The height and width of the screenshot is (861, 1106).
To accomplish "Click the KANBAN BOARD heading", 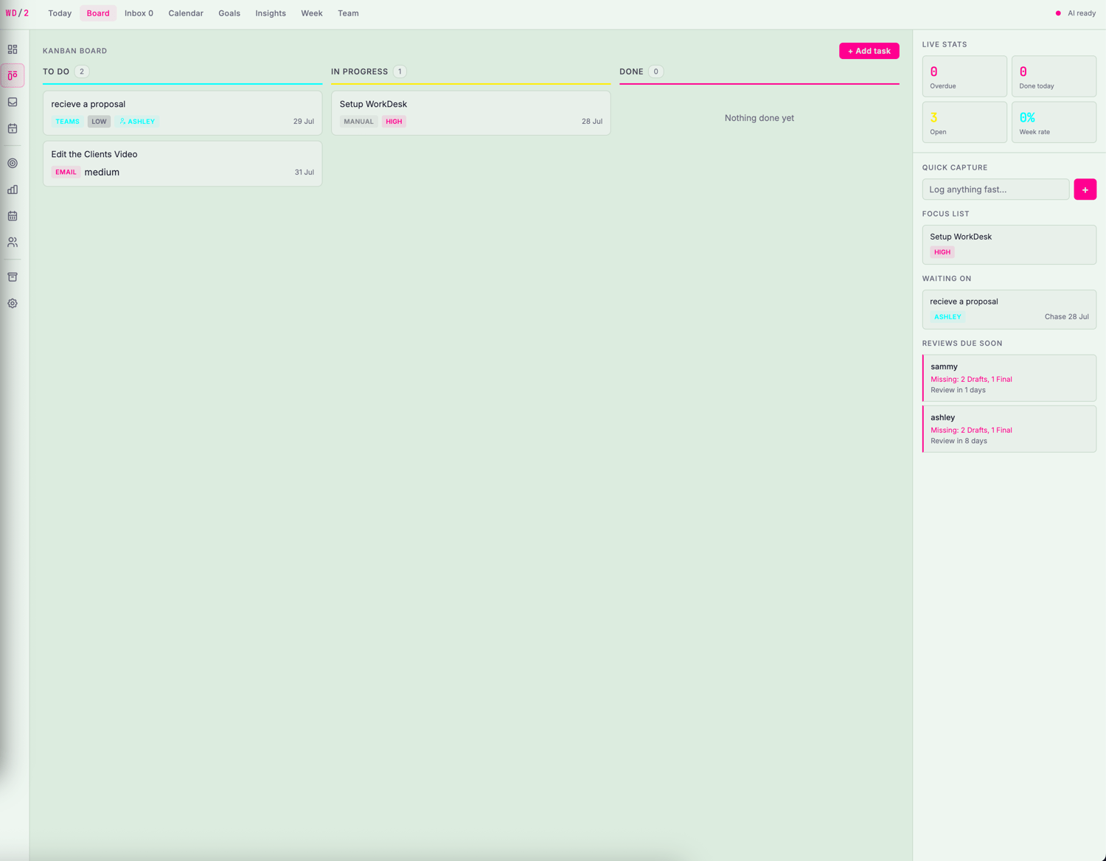I will point(74,51).
